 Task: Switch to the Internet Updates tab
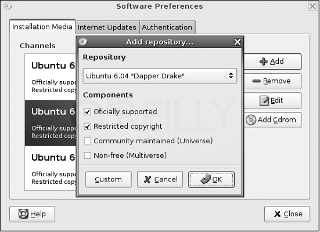coord(107,27)
